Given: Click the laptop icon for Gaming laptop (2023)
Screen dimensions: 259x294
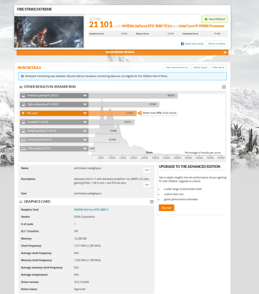Looking at the screenshot, I should coord(24,140).
